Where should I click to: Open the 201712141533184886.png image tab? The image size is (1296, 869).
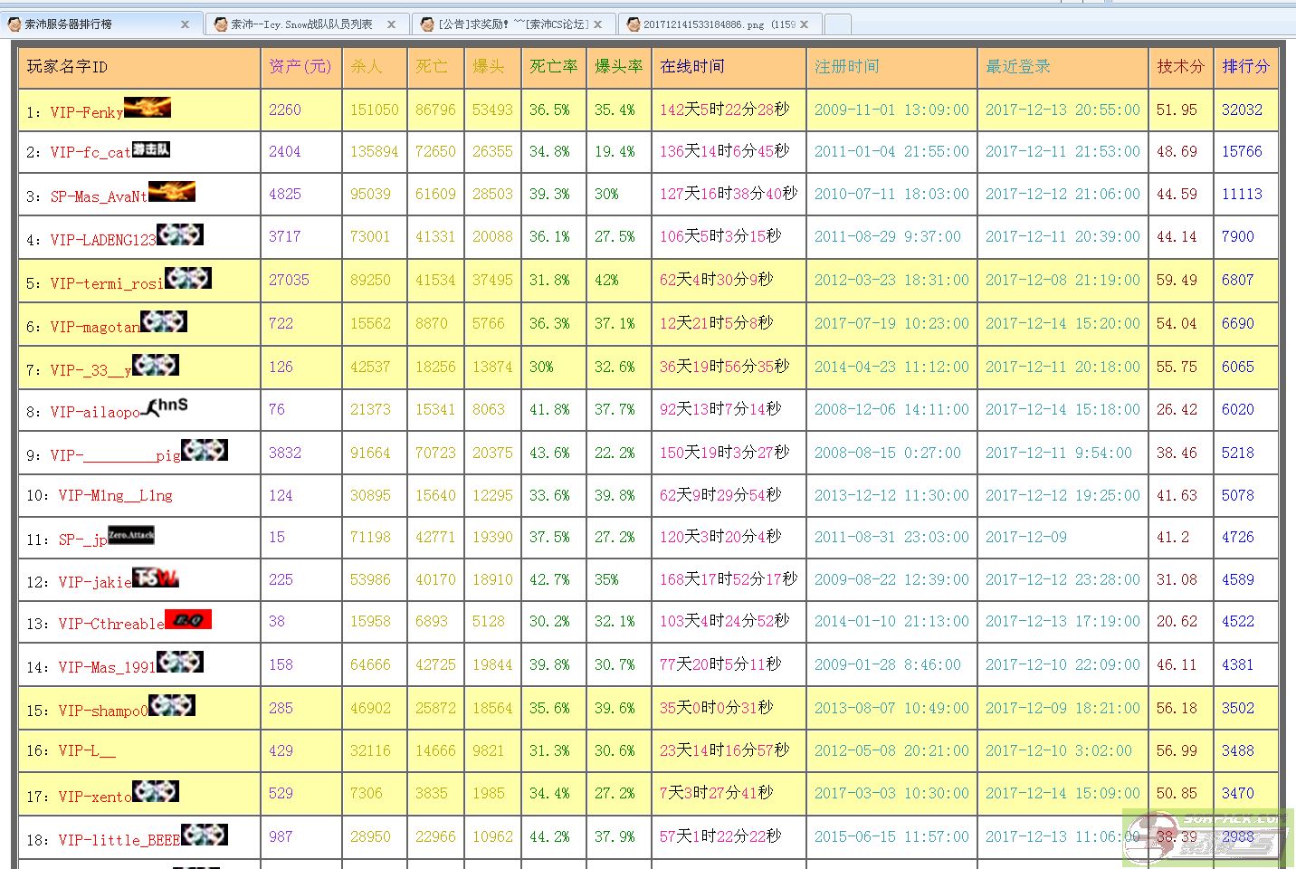[710, 24]
